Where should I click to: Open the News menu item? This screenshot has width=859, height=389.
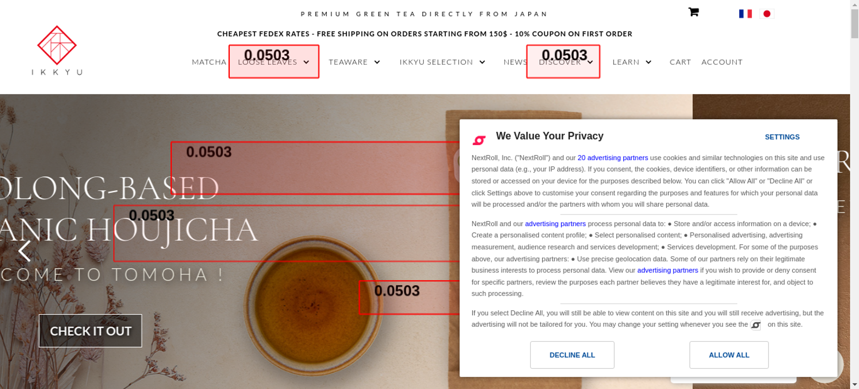click(x=515, y=62)
